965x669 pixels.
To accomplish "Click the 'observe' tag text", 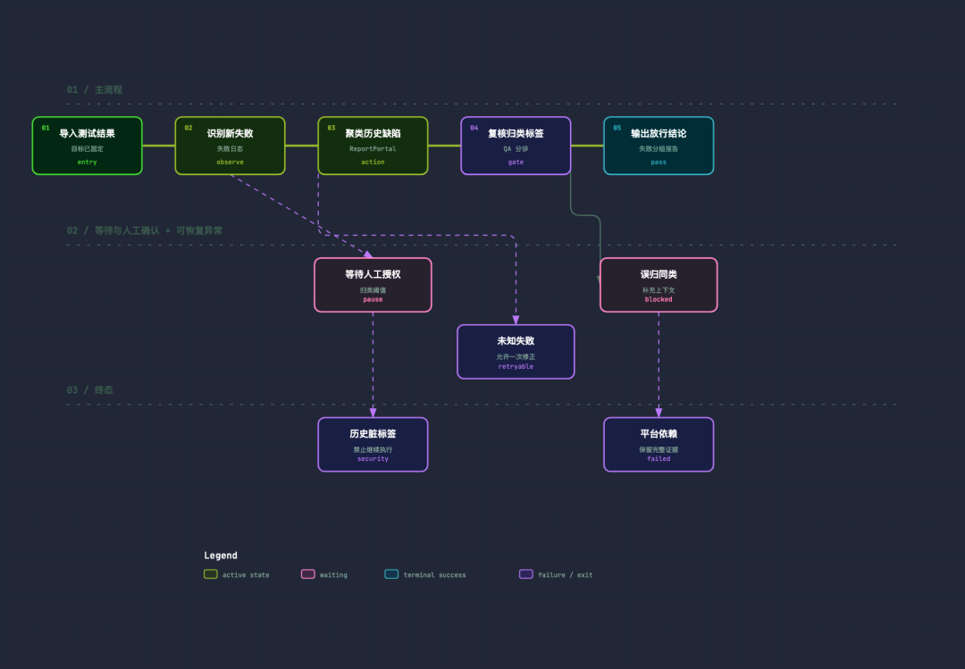I will click(231, 163).
